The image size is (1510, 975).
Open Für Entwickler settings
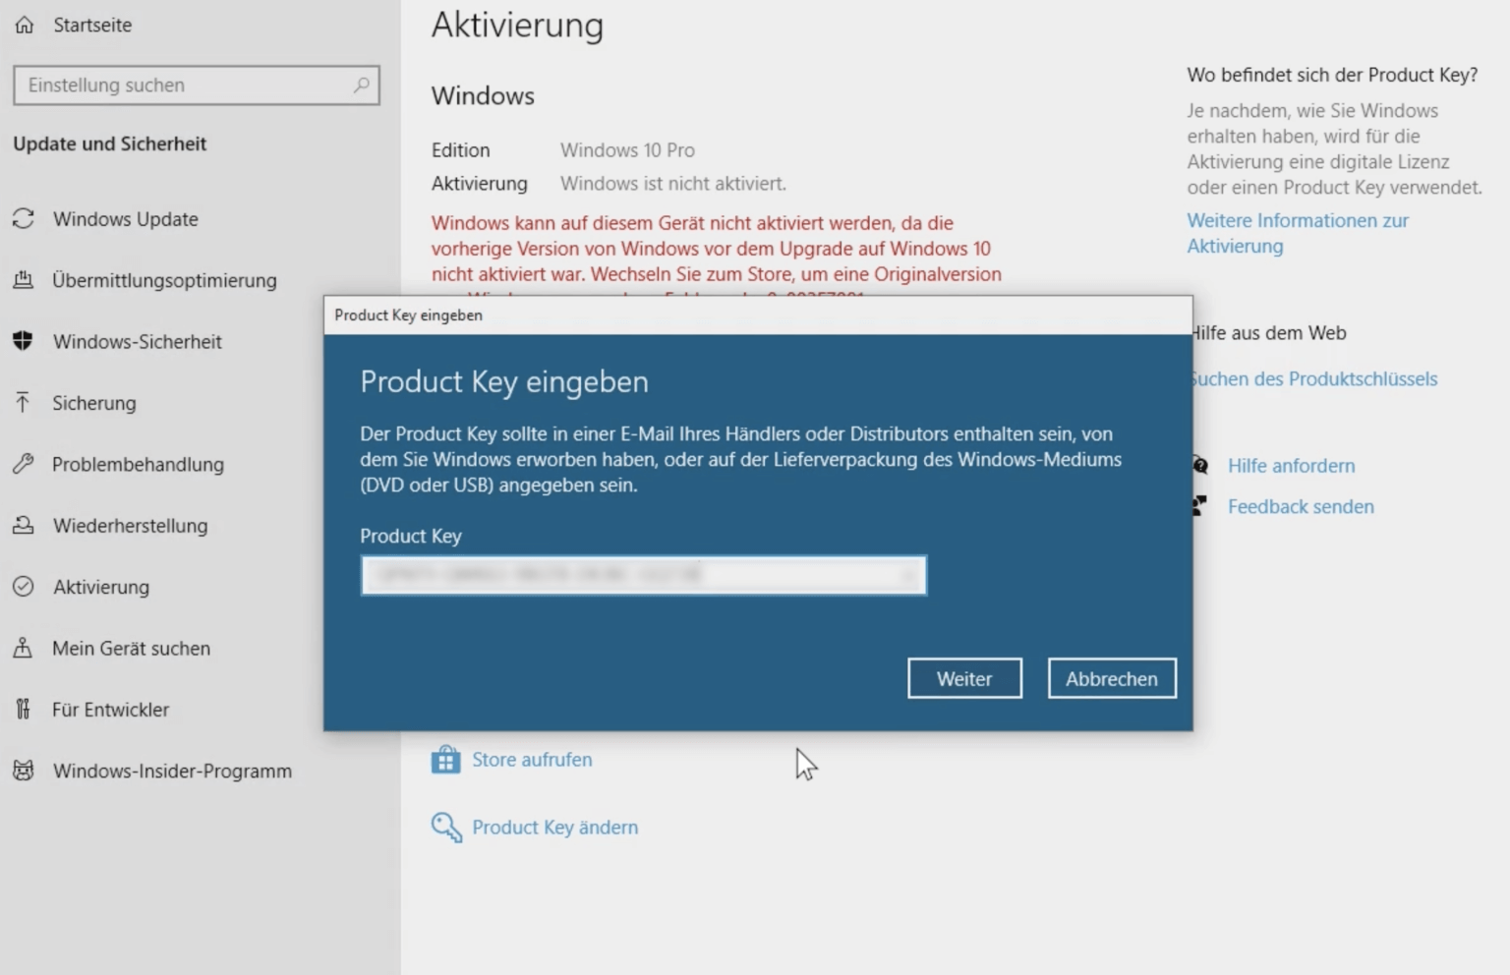pyautogui.click(x=110, y=710)
